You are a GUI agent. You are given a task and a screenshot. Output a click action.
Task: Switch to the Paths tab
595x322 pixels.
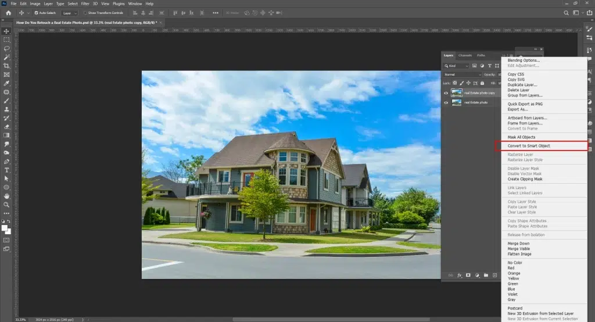pos(481,55)
